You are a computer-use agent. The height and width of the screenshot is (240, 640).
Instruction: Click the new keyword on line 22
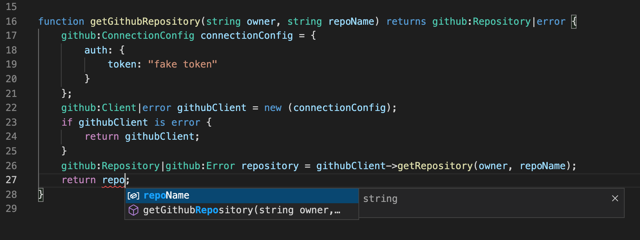(272, 107)
